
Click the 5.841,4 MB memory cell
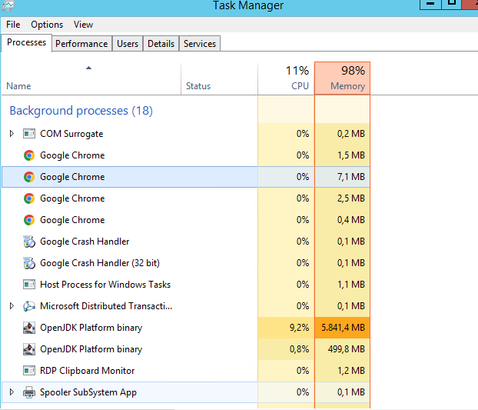[x=342, y=328]
